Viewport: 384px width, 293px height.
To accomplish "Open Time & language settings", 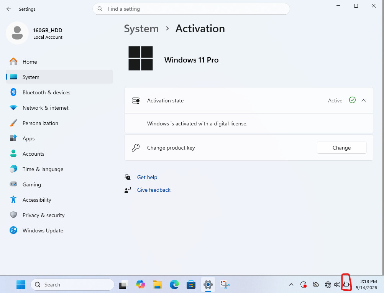I will 59,169.
